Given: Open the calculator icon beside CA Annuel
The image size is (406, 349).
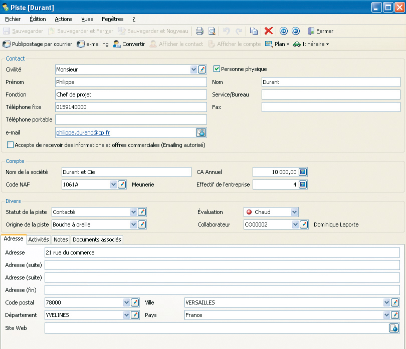Looking at the screenshot, I should (303, 171).
